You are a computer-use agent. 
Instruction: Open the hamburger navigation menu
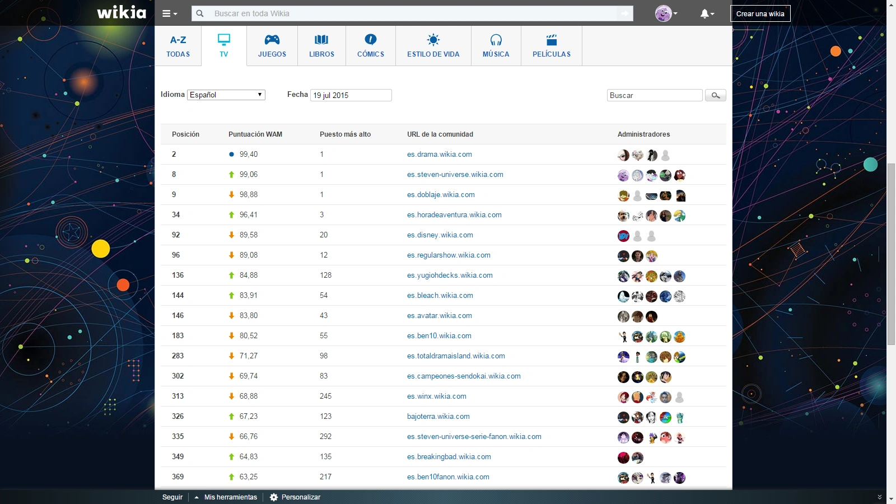[x=169, y=13]
